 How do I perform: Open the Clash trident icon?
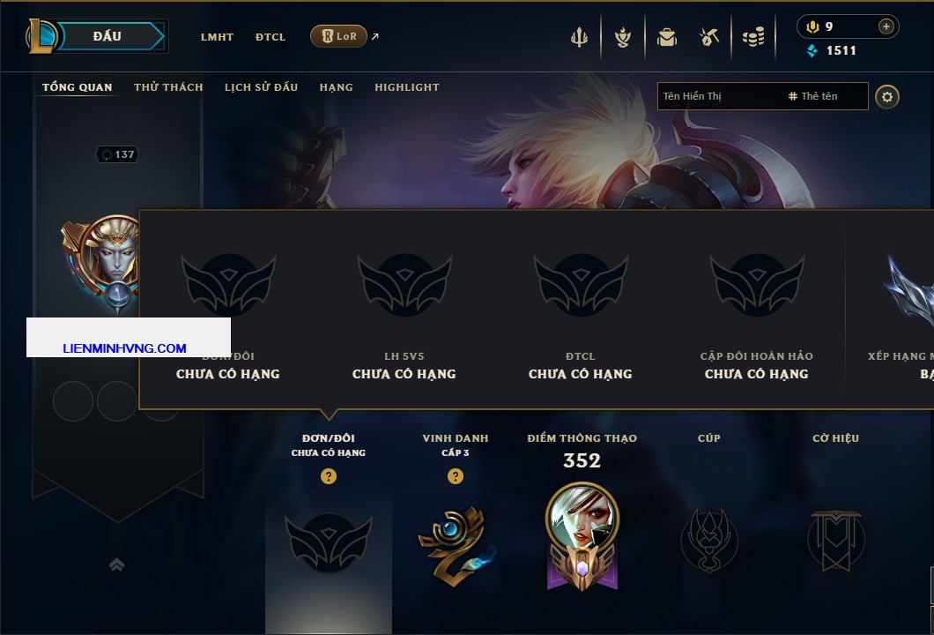579,37
